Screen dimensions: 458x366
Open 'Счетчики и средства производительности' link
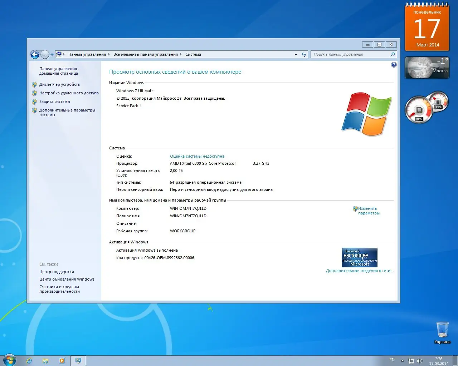(59, 289)
